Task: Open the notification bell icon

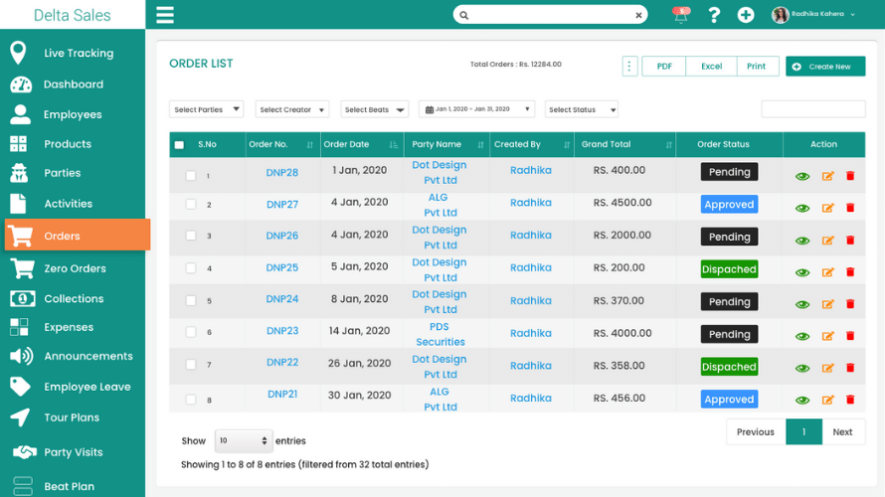Action: 681,15
